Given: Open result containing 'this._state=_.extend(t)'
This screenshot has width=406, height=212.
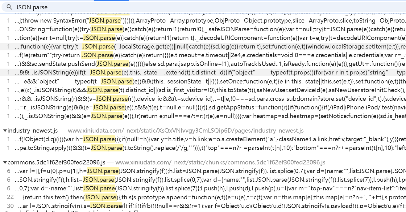Looking at the screenshot, I should click(203, 73).
